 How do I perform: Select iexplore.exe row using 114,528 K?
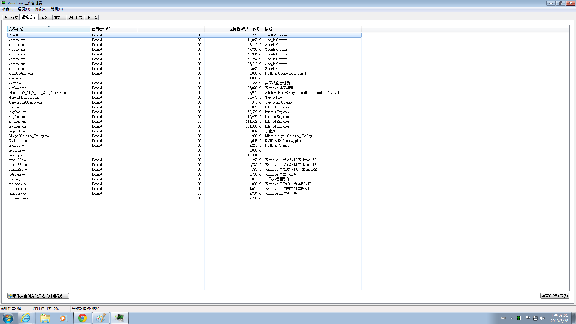pos(184,121)
